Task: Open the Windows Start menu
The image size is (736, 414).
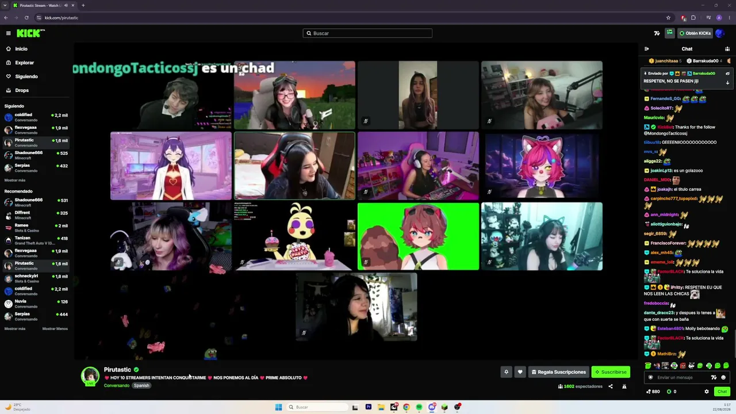Action: [278, 407]
